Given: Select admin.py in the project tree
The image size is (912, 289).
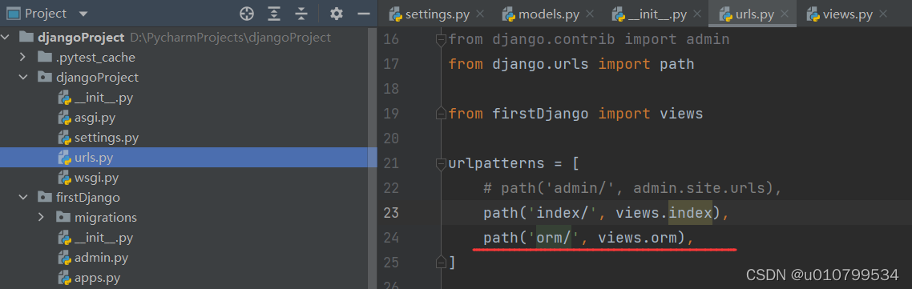Looking at the screenshot, I should 101,258.
